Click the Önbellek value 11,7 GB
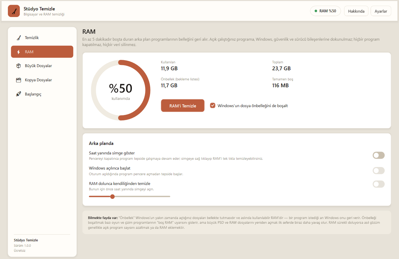This screenshot has width=399, height=259. pos(169,85)
